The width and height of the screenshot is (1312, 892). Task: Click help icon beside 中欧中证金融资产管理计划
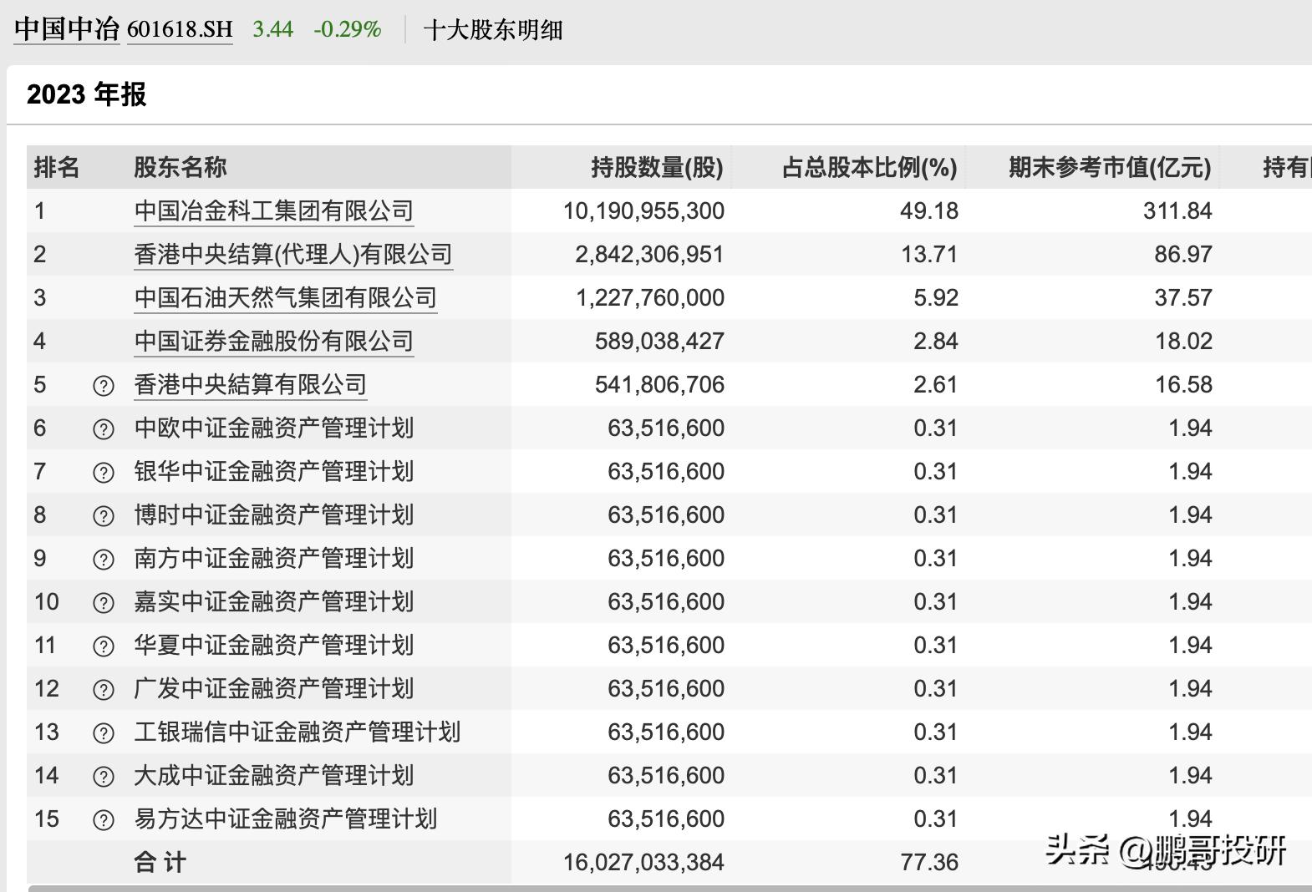[x=103, y=429]
